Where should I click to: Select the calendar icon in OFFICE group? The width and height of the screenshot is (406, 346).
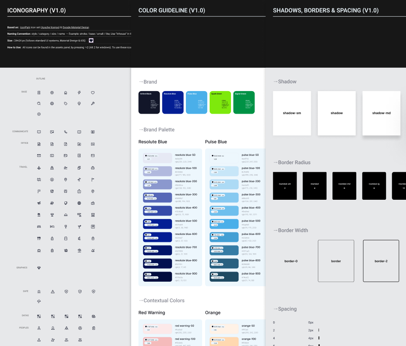click(x=52, y=155)
